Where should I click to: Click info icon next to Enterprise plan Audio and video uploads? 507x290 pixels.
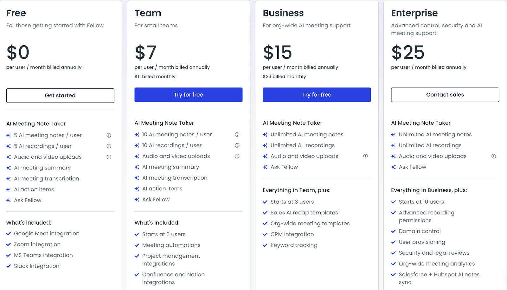click(x=494, y=156)
